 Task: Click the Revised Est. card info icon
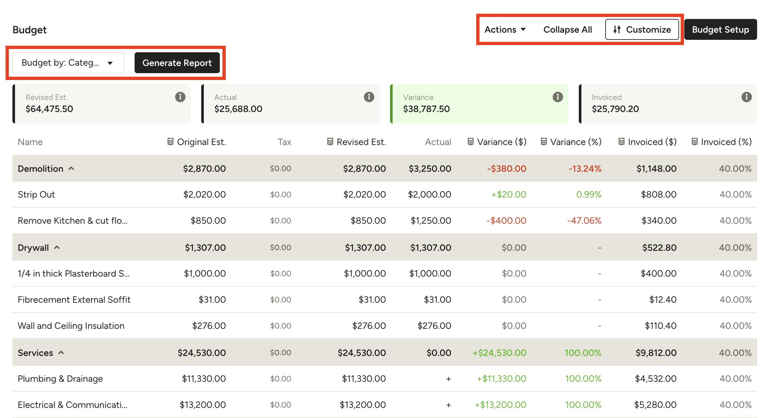tap(180, 97)
